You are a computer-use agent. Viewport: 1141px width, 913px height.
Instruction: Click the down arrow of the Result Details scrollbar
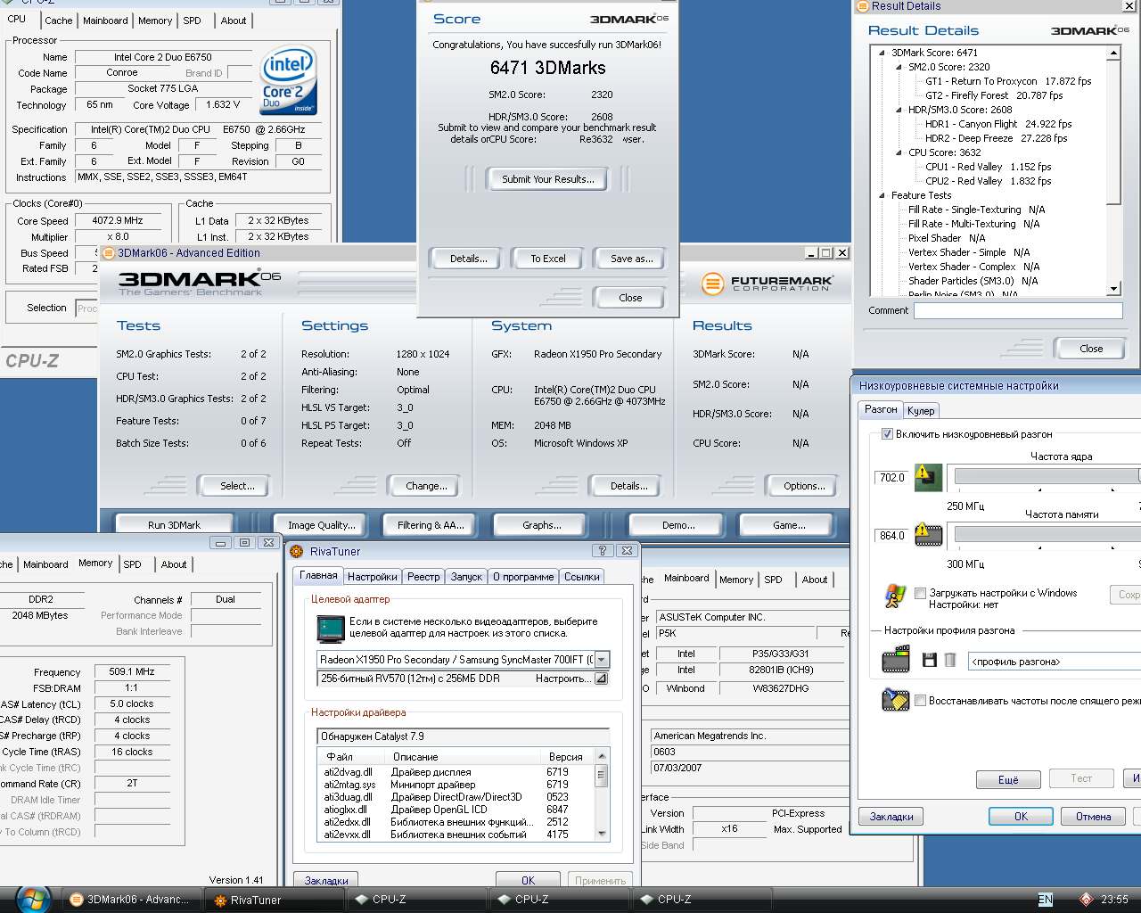1113,289
